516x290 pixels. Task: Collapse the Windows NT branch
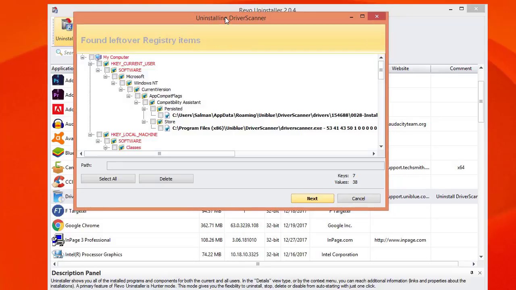[113, 83]
